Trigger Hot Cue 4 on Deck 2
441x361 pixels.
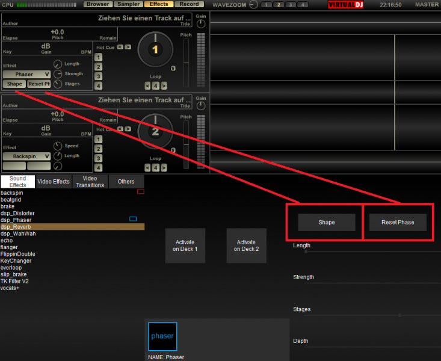tap(98, 168)
